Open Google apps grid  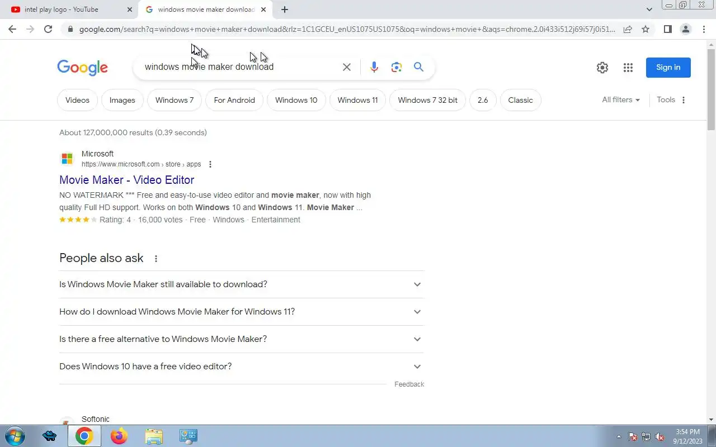[x=628, y=68]
